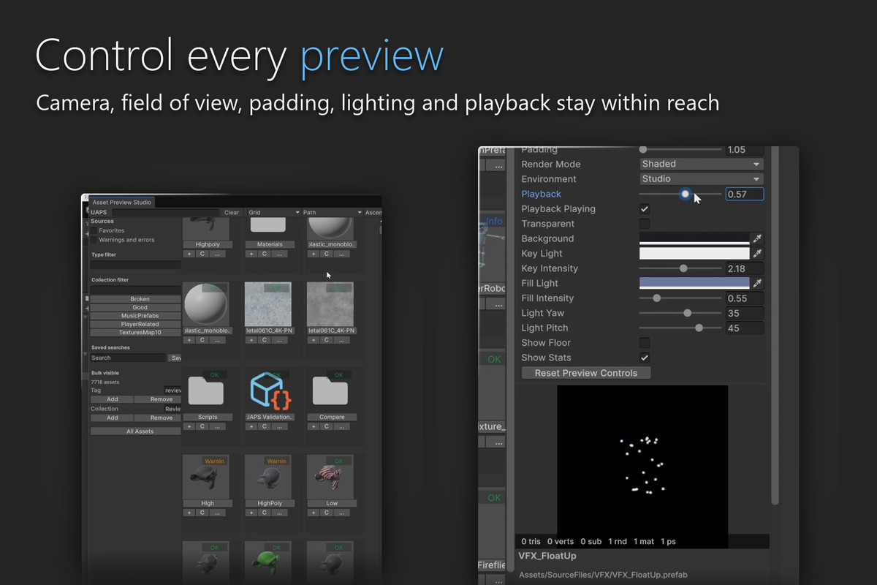Check the Warnings and errors checkbox
Screen dimensions: 877x585
[94, 240]
